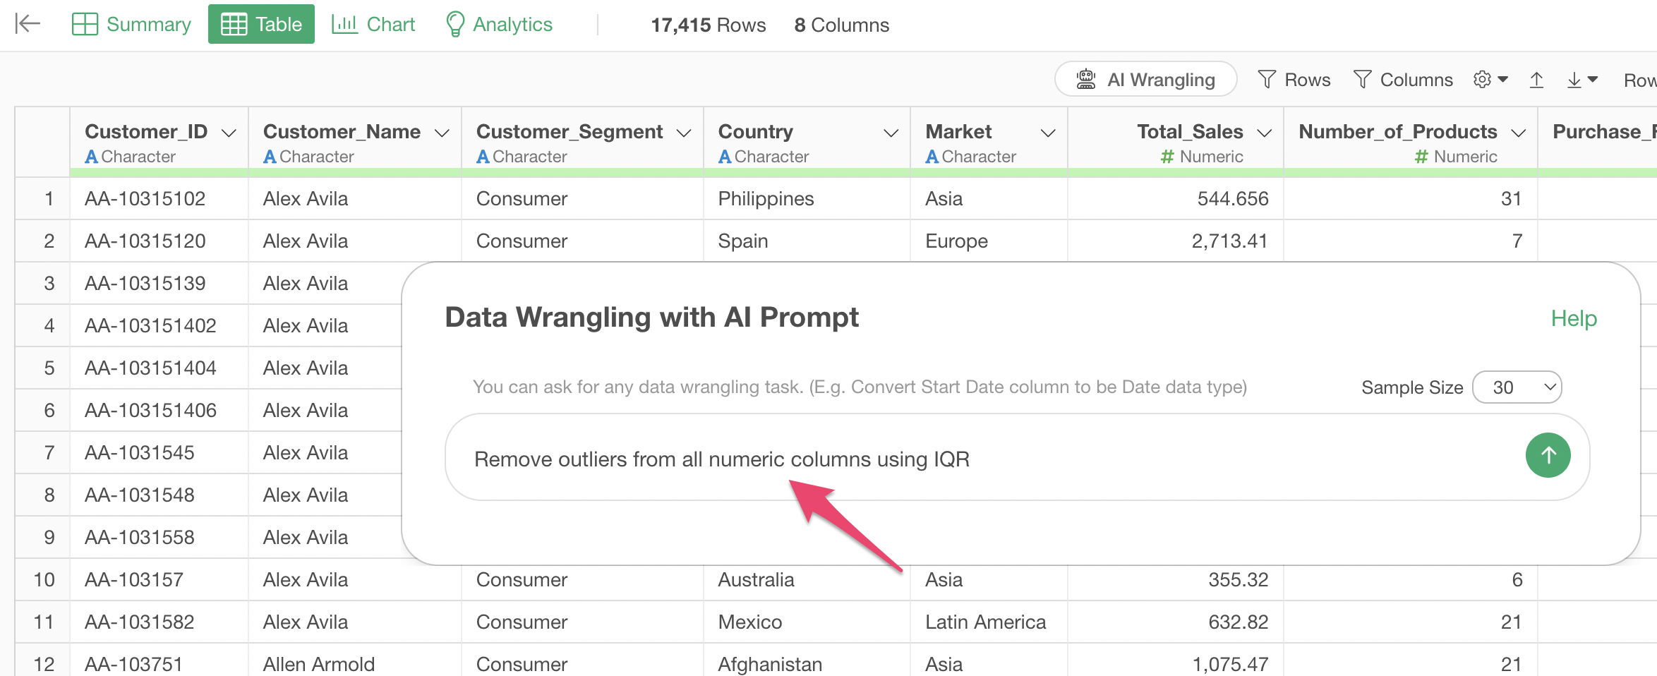
Task: Open AI Wrangling robot button
Action: pos(1145,80)
